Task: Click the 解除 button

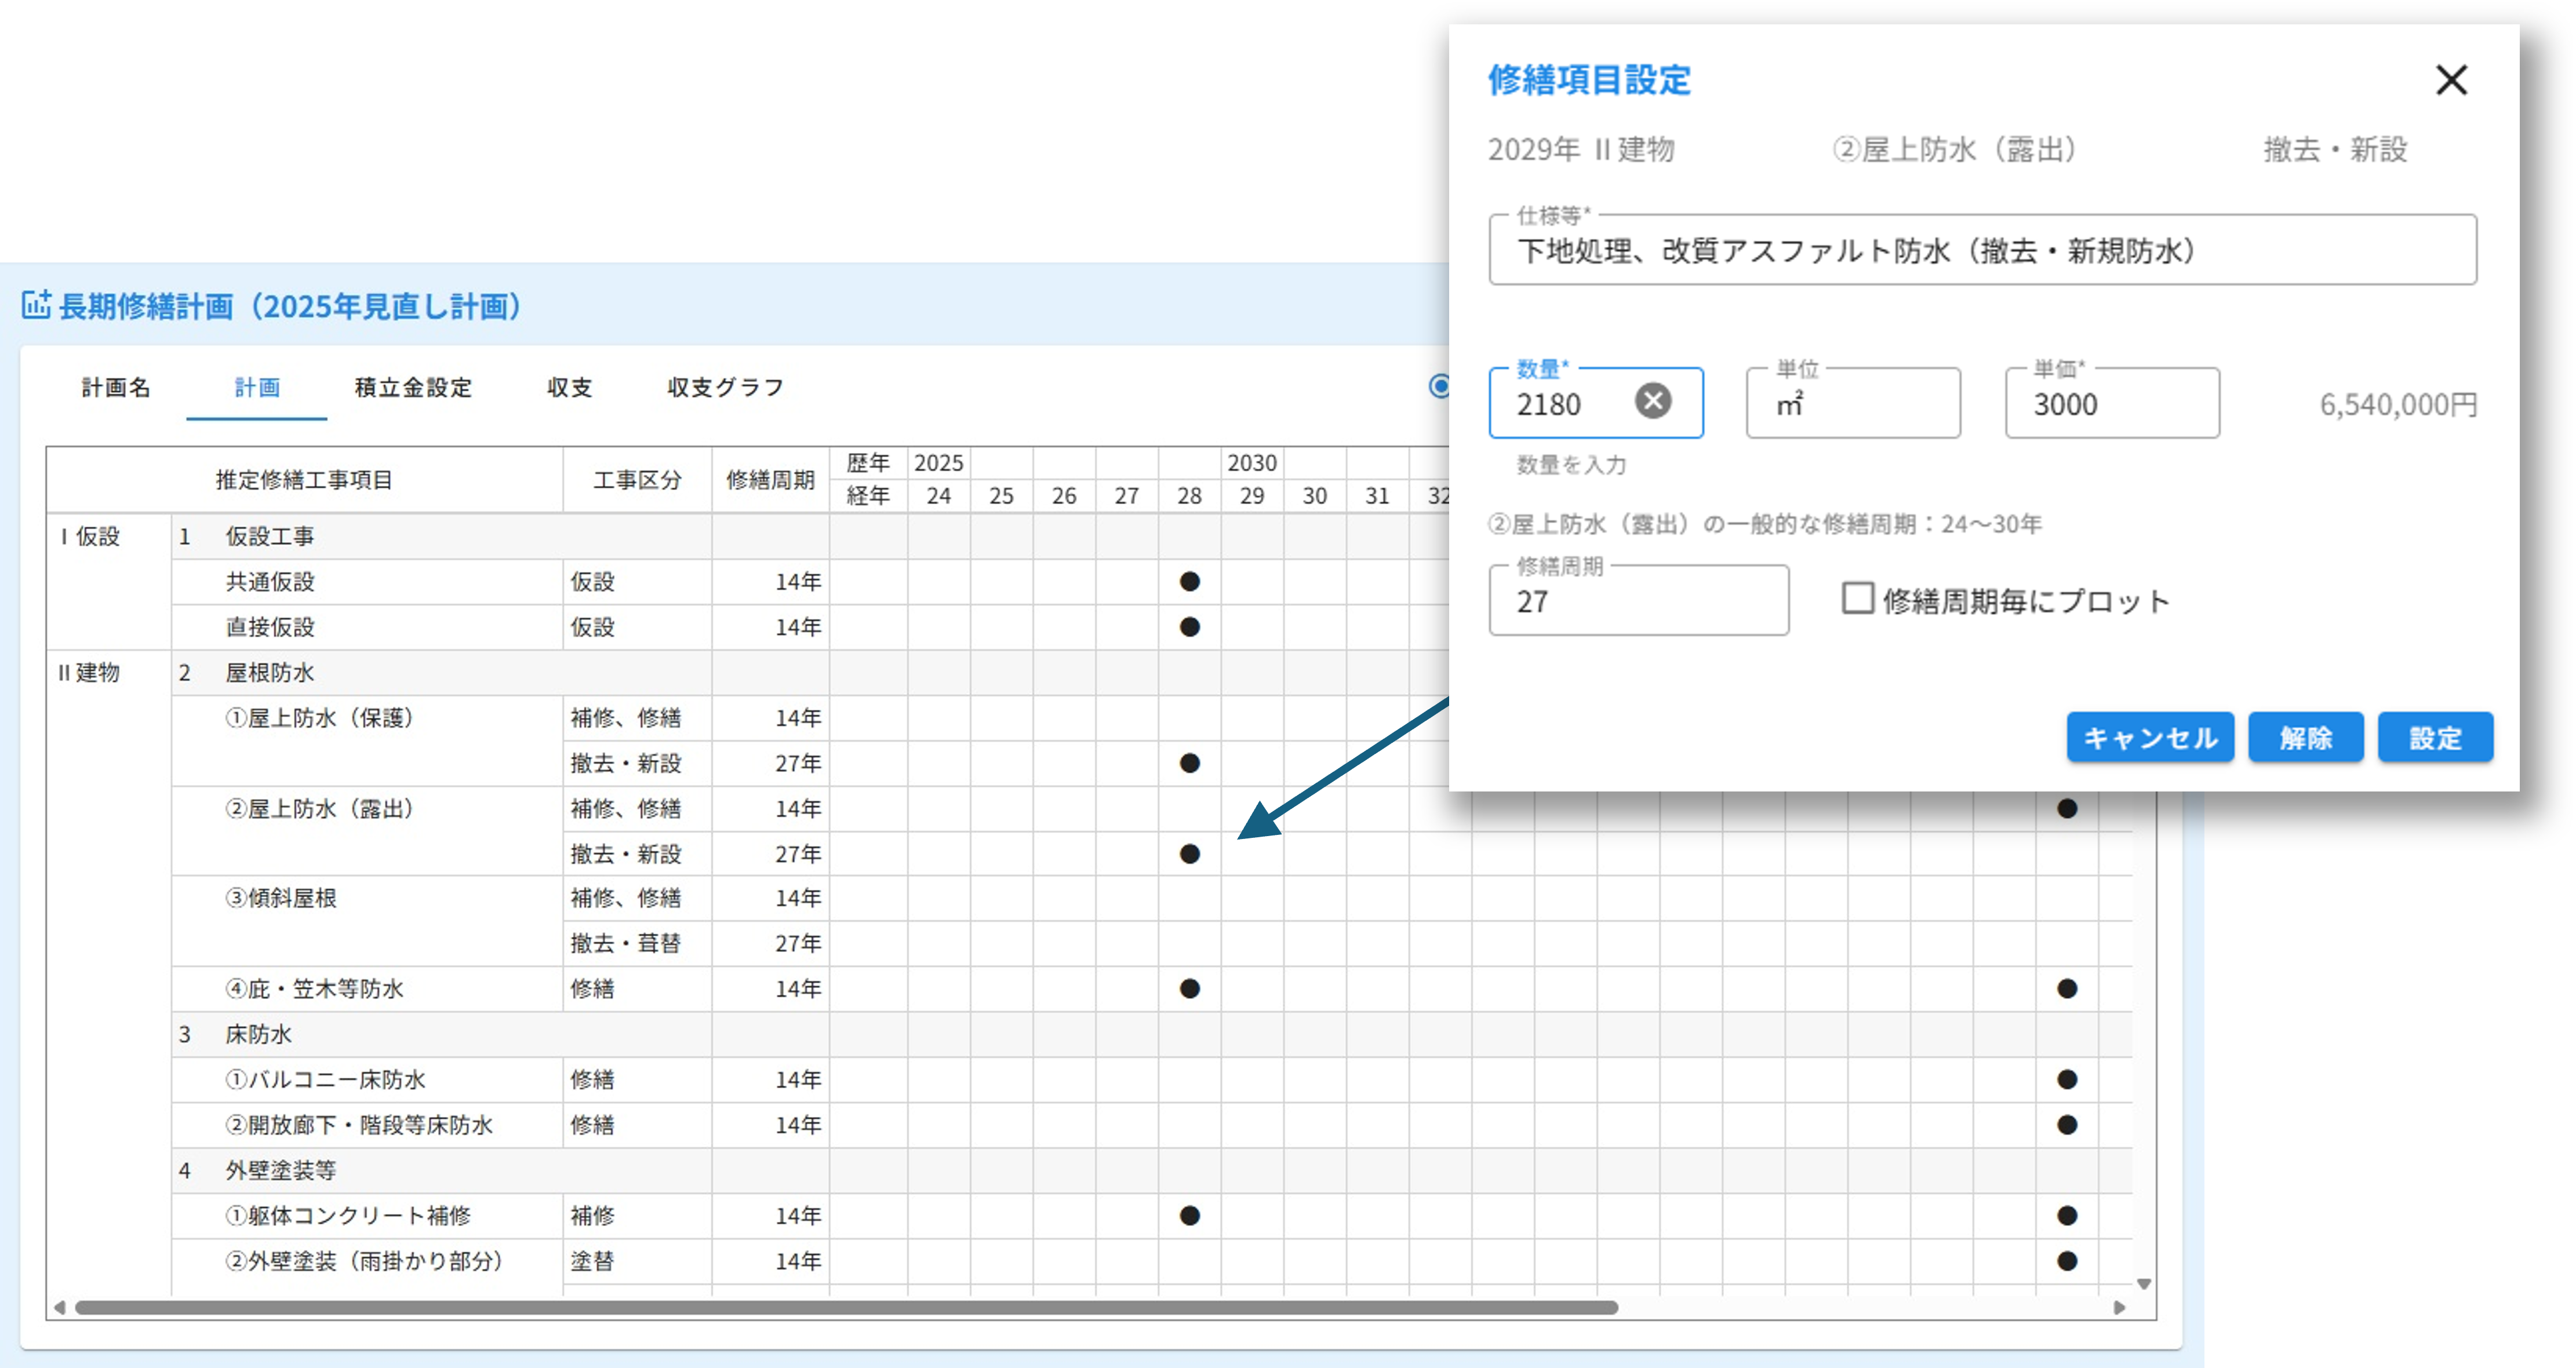Action: coord(2305,738)
